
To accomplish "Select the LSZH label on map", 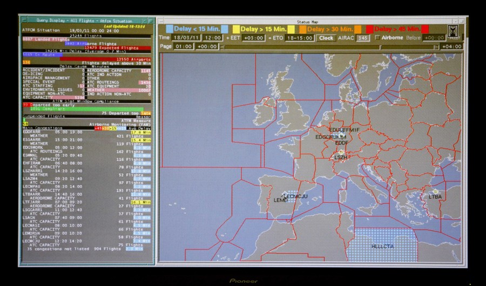I will [x=341, y=158].
